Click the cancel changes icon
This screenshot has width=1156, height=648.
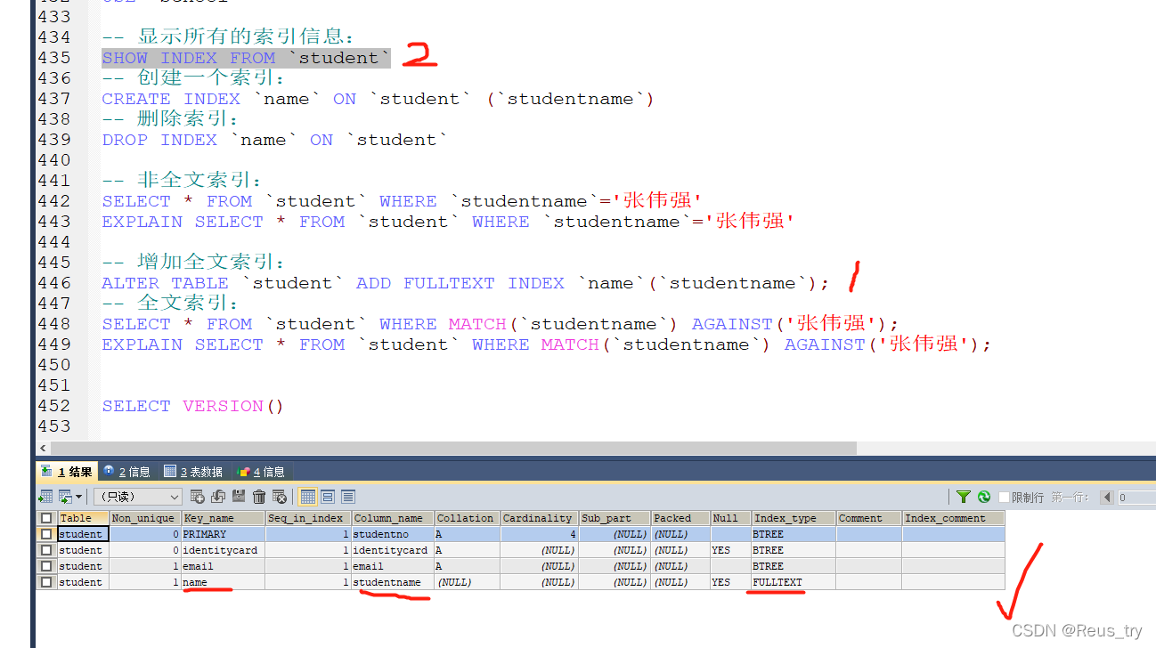pos(280,497)
